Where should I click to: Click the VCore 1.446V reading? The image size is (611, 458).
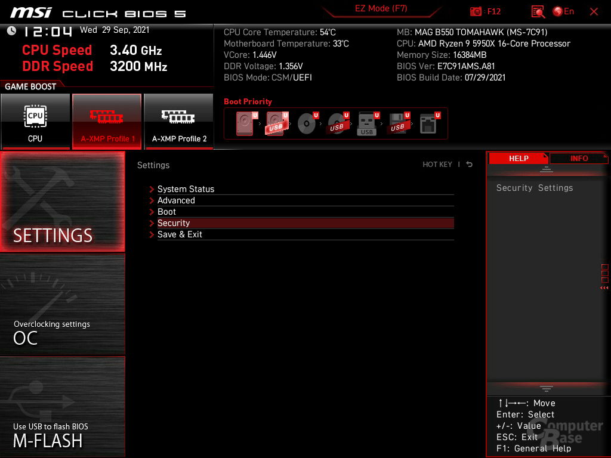coord(250,55)
